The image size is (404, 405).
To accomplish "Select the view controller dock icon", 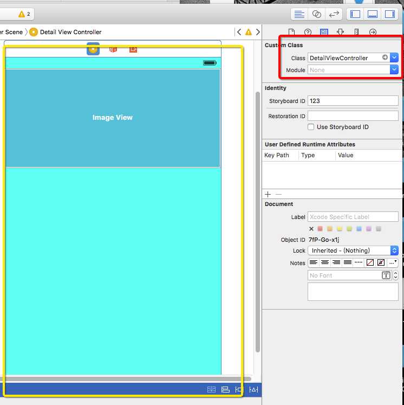I will 93,49.
